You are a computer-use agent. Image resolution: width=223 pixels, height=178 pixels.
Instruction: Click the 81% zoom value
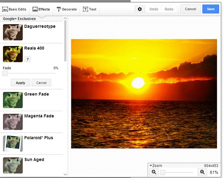point(214,172)
